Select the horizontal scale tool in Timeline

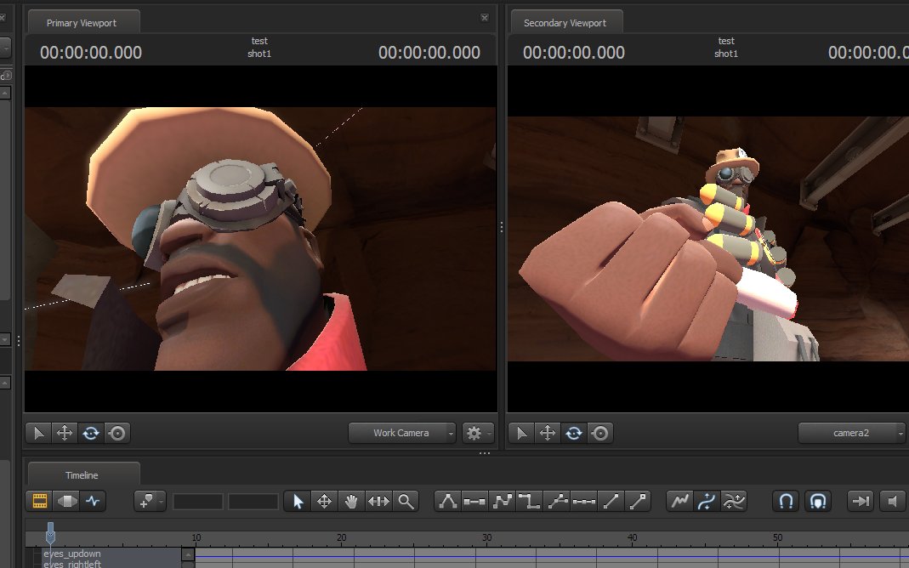(378, 502)
